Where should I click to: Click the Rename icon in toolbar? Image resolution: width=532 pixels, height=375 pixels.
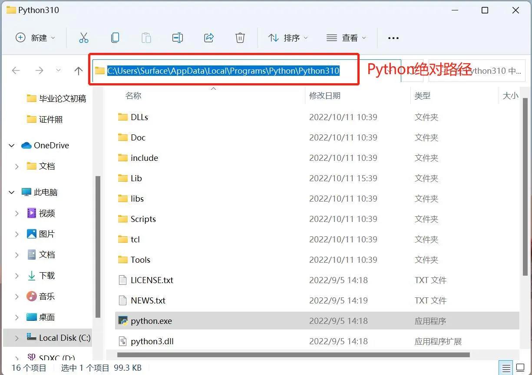coord(177,38)
